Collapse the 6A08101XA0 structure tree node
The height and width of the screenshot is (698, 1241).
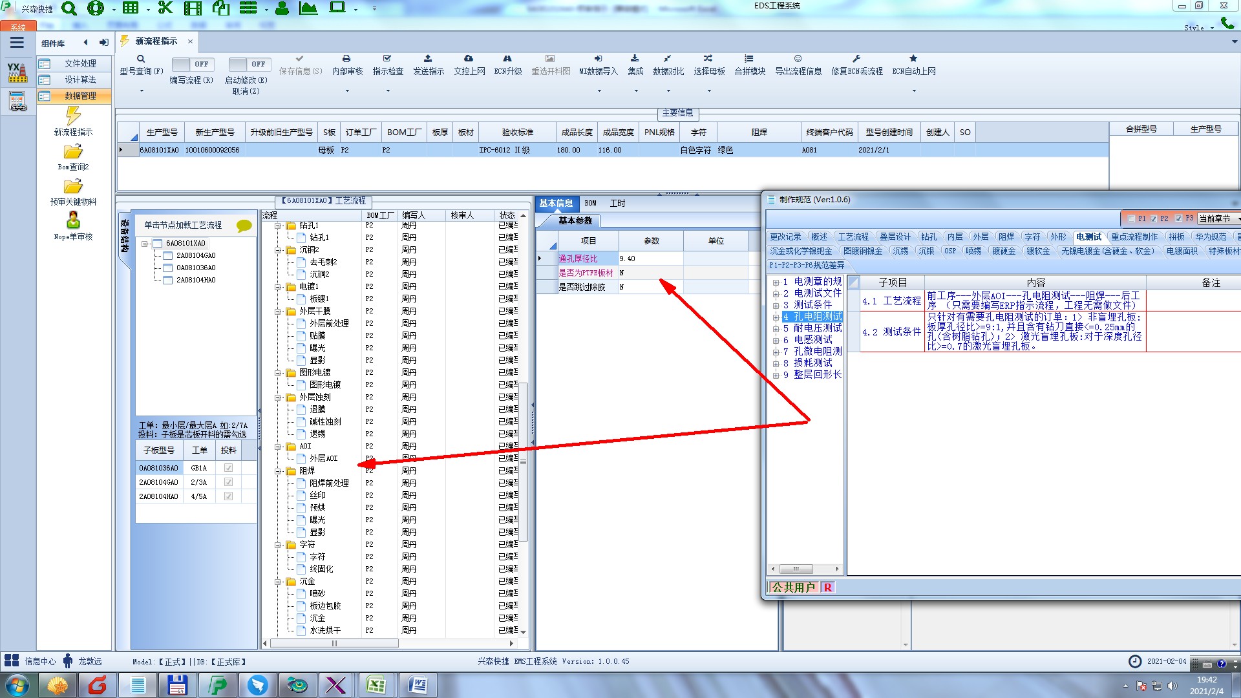click(x=145, y=244)
